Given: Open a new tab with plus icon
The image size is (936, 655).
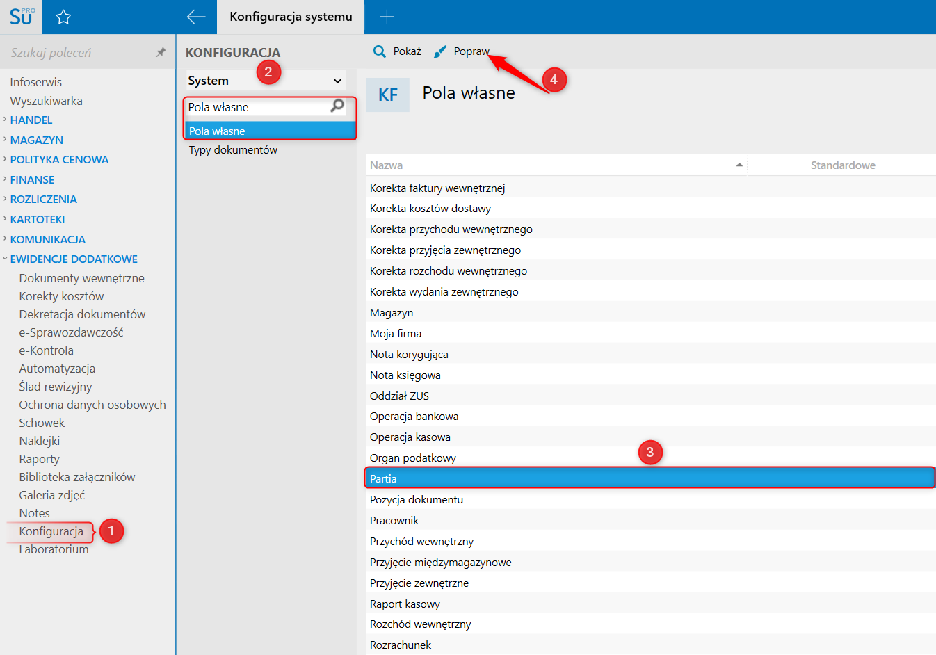Looking at the screenshot, I should 387,17.
